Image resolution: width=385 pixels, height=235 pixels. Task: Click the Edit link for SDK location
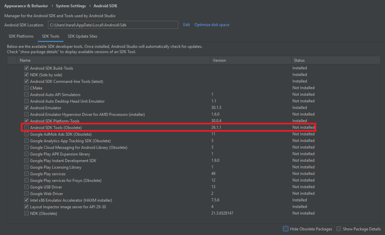pos(186,25)
